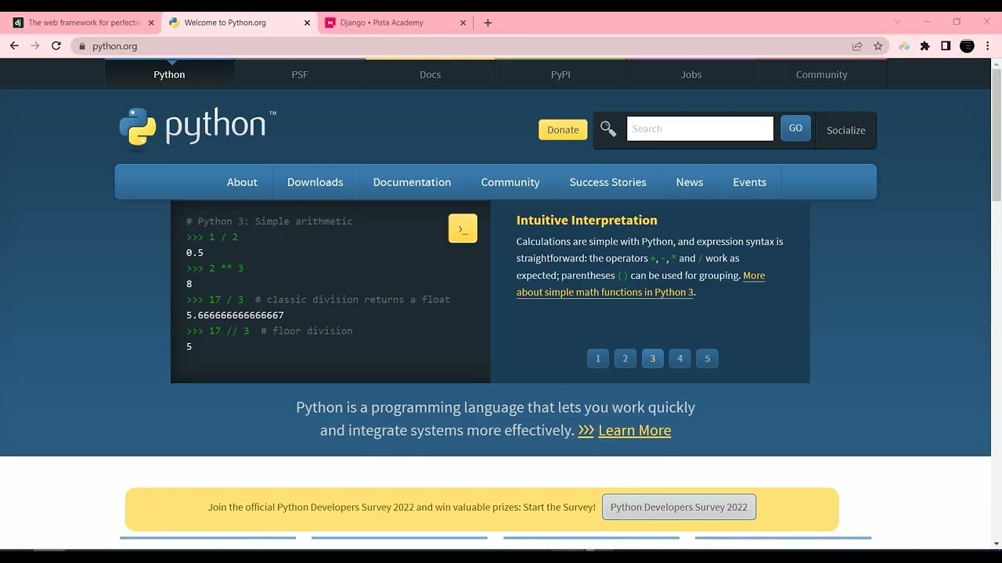The width and height of the screenshot is (1002, 563).
Task: Bookmark this page with the star icon
Action: point(878,46)
